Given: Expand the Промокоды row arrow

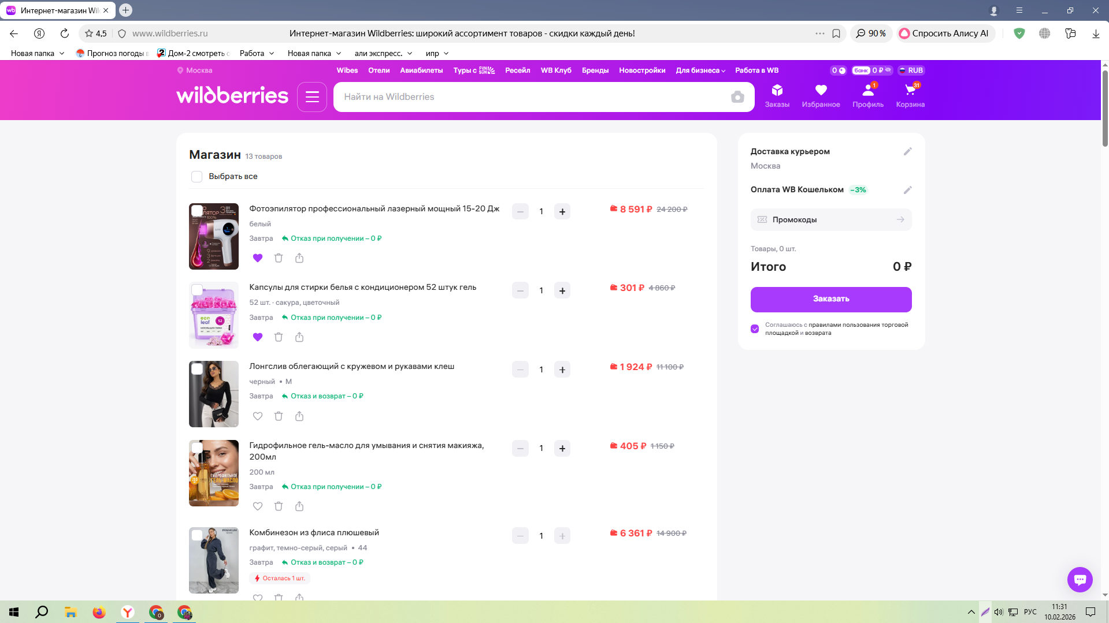Looking at the screenshot, I should pos(900,220).
